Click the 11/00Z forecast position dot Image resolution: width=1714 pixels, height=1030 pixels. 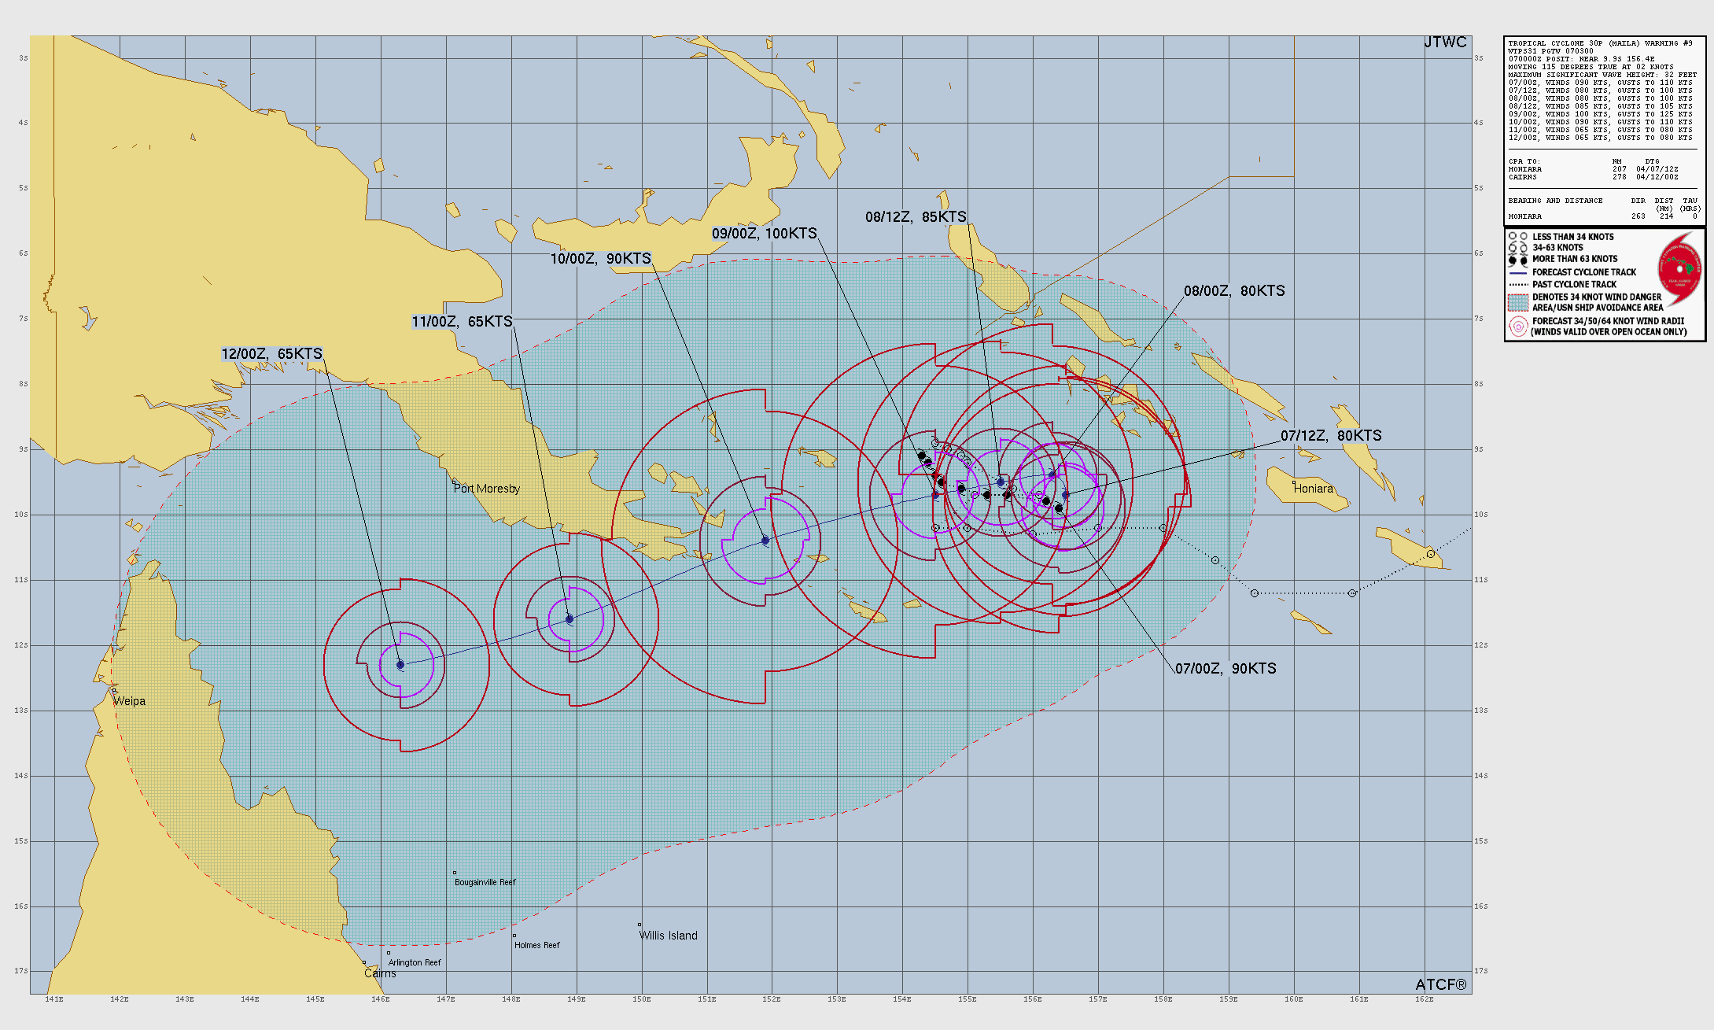click(x=570, y=619)
